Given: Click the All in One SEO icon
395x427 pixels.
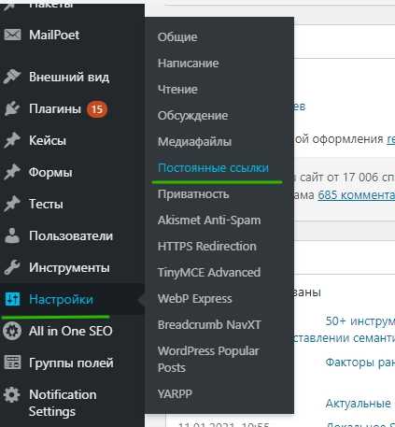Looking at the screenshot, I should pyautogui.click(x=12, y=331).
